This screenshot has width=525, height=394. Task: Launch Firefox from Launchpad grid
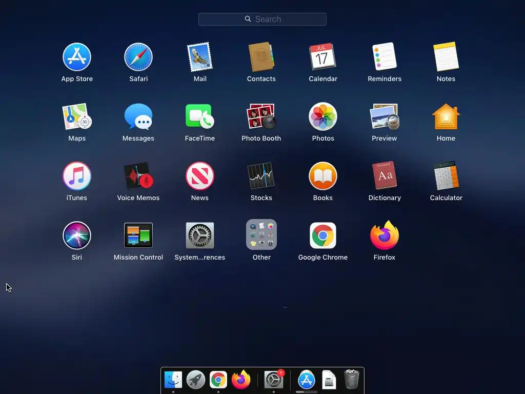[x=385, y=235]
